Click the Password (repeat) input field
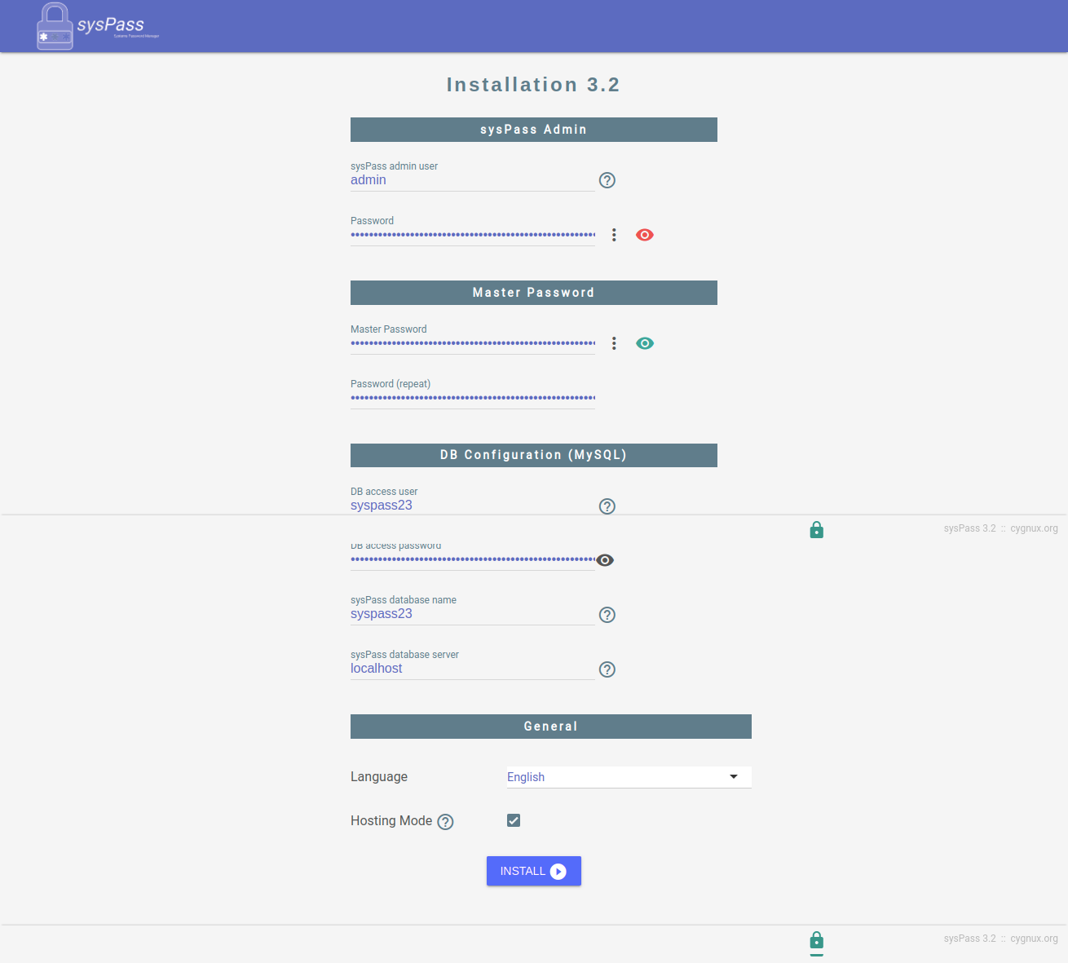This screenshot has width=1068, height=963. tap(472, 397)
